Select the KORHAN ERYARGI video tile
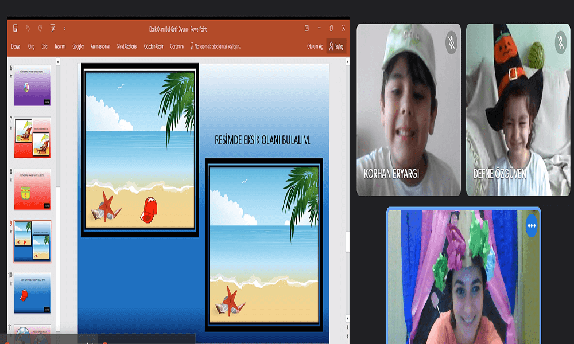The image size is (574, 344). [409, 110]
